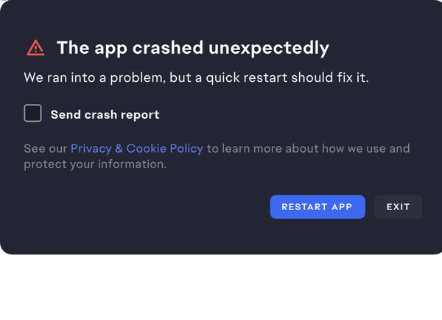The height and width of the screenshot is (320, 442).
Task: Click the 'See our' text before the link
Action: 46,148
